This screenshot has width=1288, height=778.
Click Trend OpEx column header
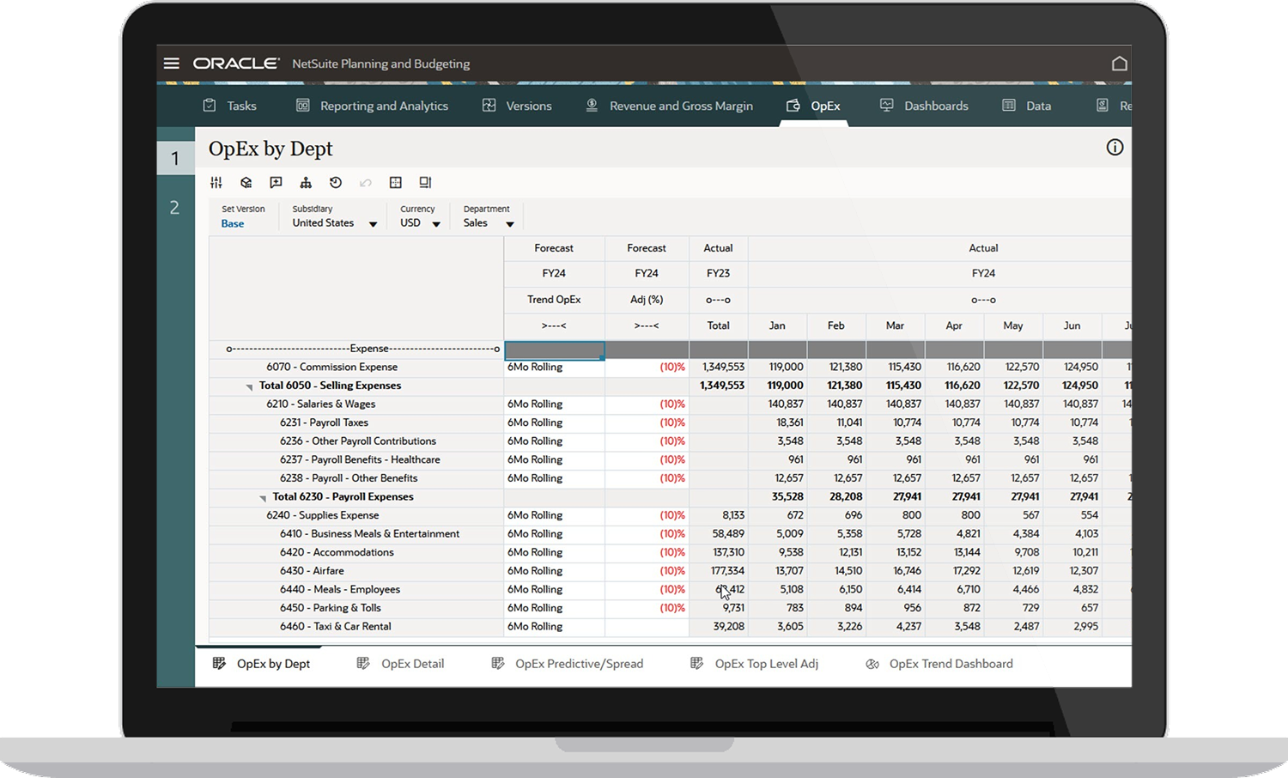[x=554, y=300]
